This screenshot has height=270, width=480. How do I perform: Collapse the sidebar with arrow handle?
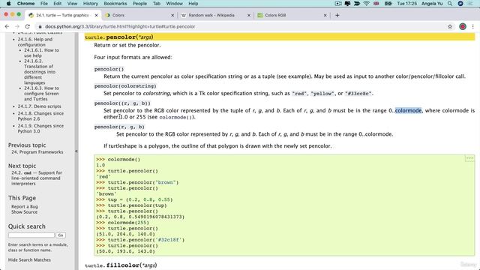pos(76,151)
